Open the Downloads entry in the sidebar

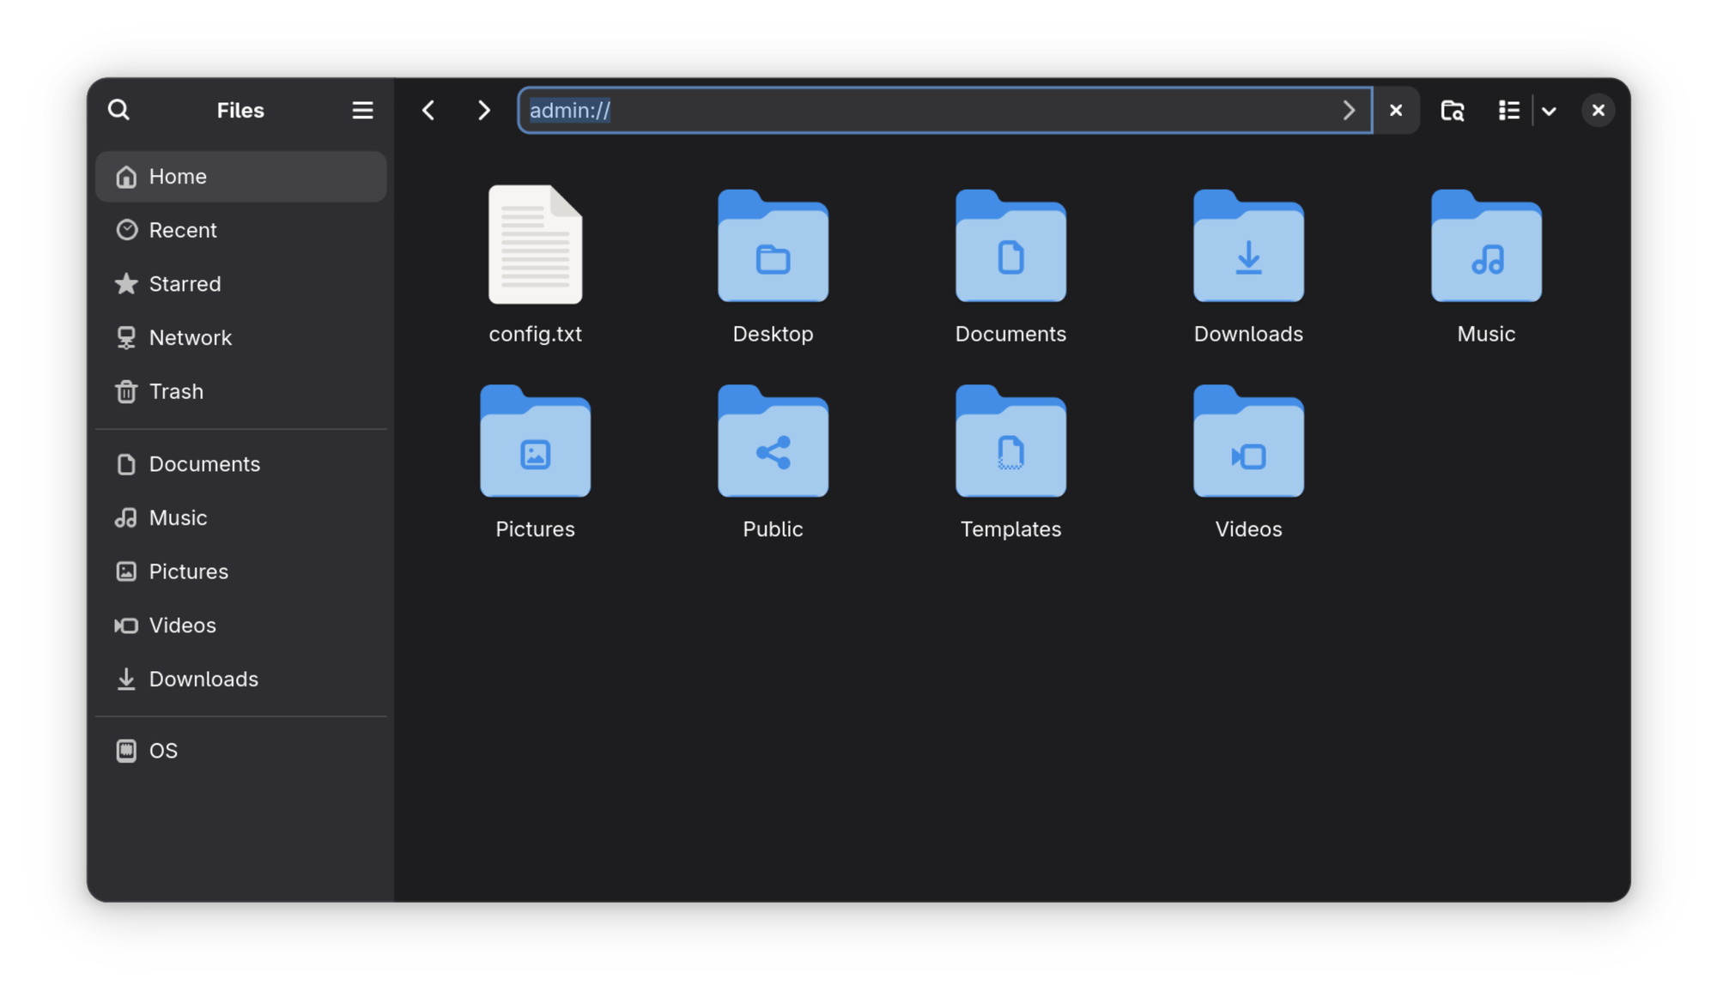pos(204,679)
